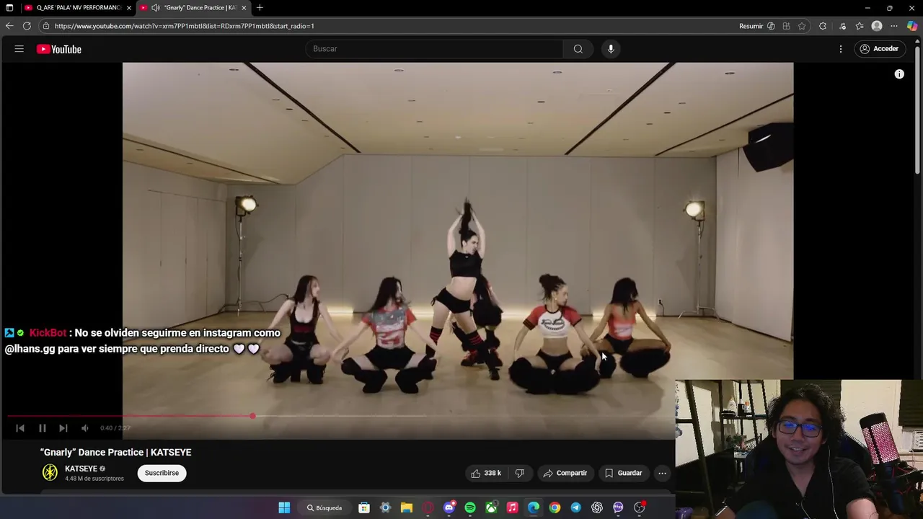Image resolution: width=923 pixels, height=519 pixels.
Task: Open the Windows Start menu
Action: click(x=284, y=507)
